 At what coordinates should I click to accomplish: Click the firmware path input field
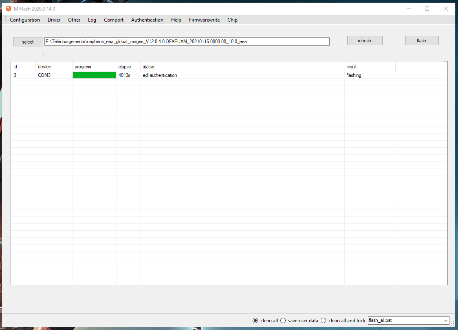pyautogui.click(x=187, y=42)
